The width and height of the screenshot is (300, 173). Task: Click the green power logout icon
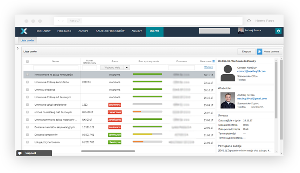(278, 31)
